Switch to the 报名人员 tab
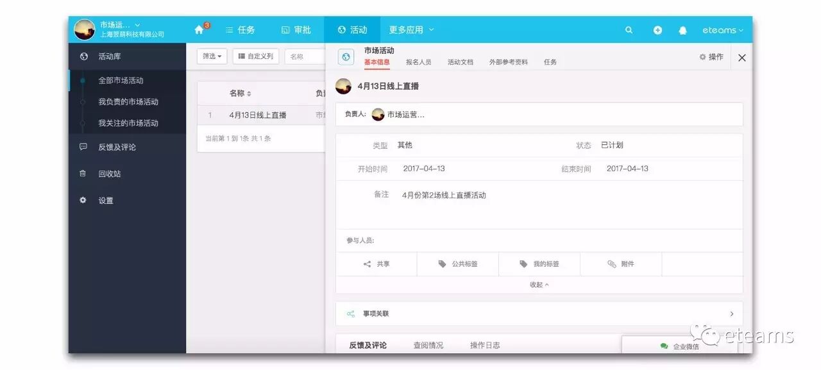821x370 pixels. [x=418, y=62]
